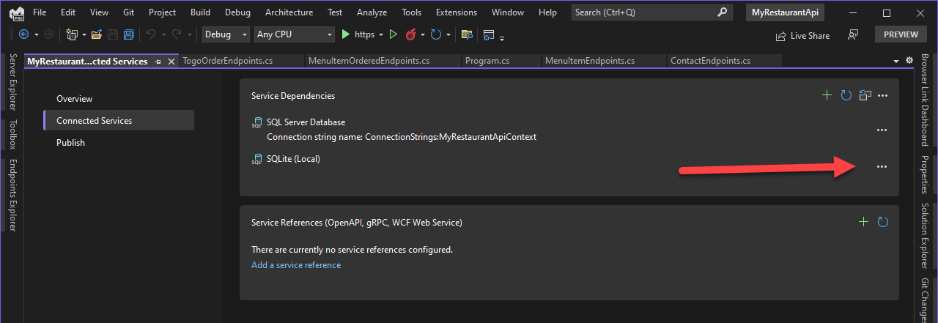Image resolution: width=938 pixels, height=323 pixels.
Task: Click the Find in Files folder-search icon
Action: pos(466,34)
